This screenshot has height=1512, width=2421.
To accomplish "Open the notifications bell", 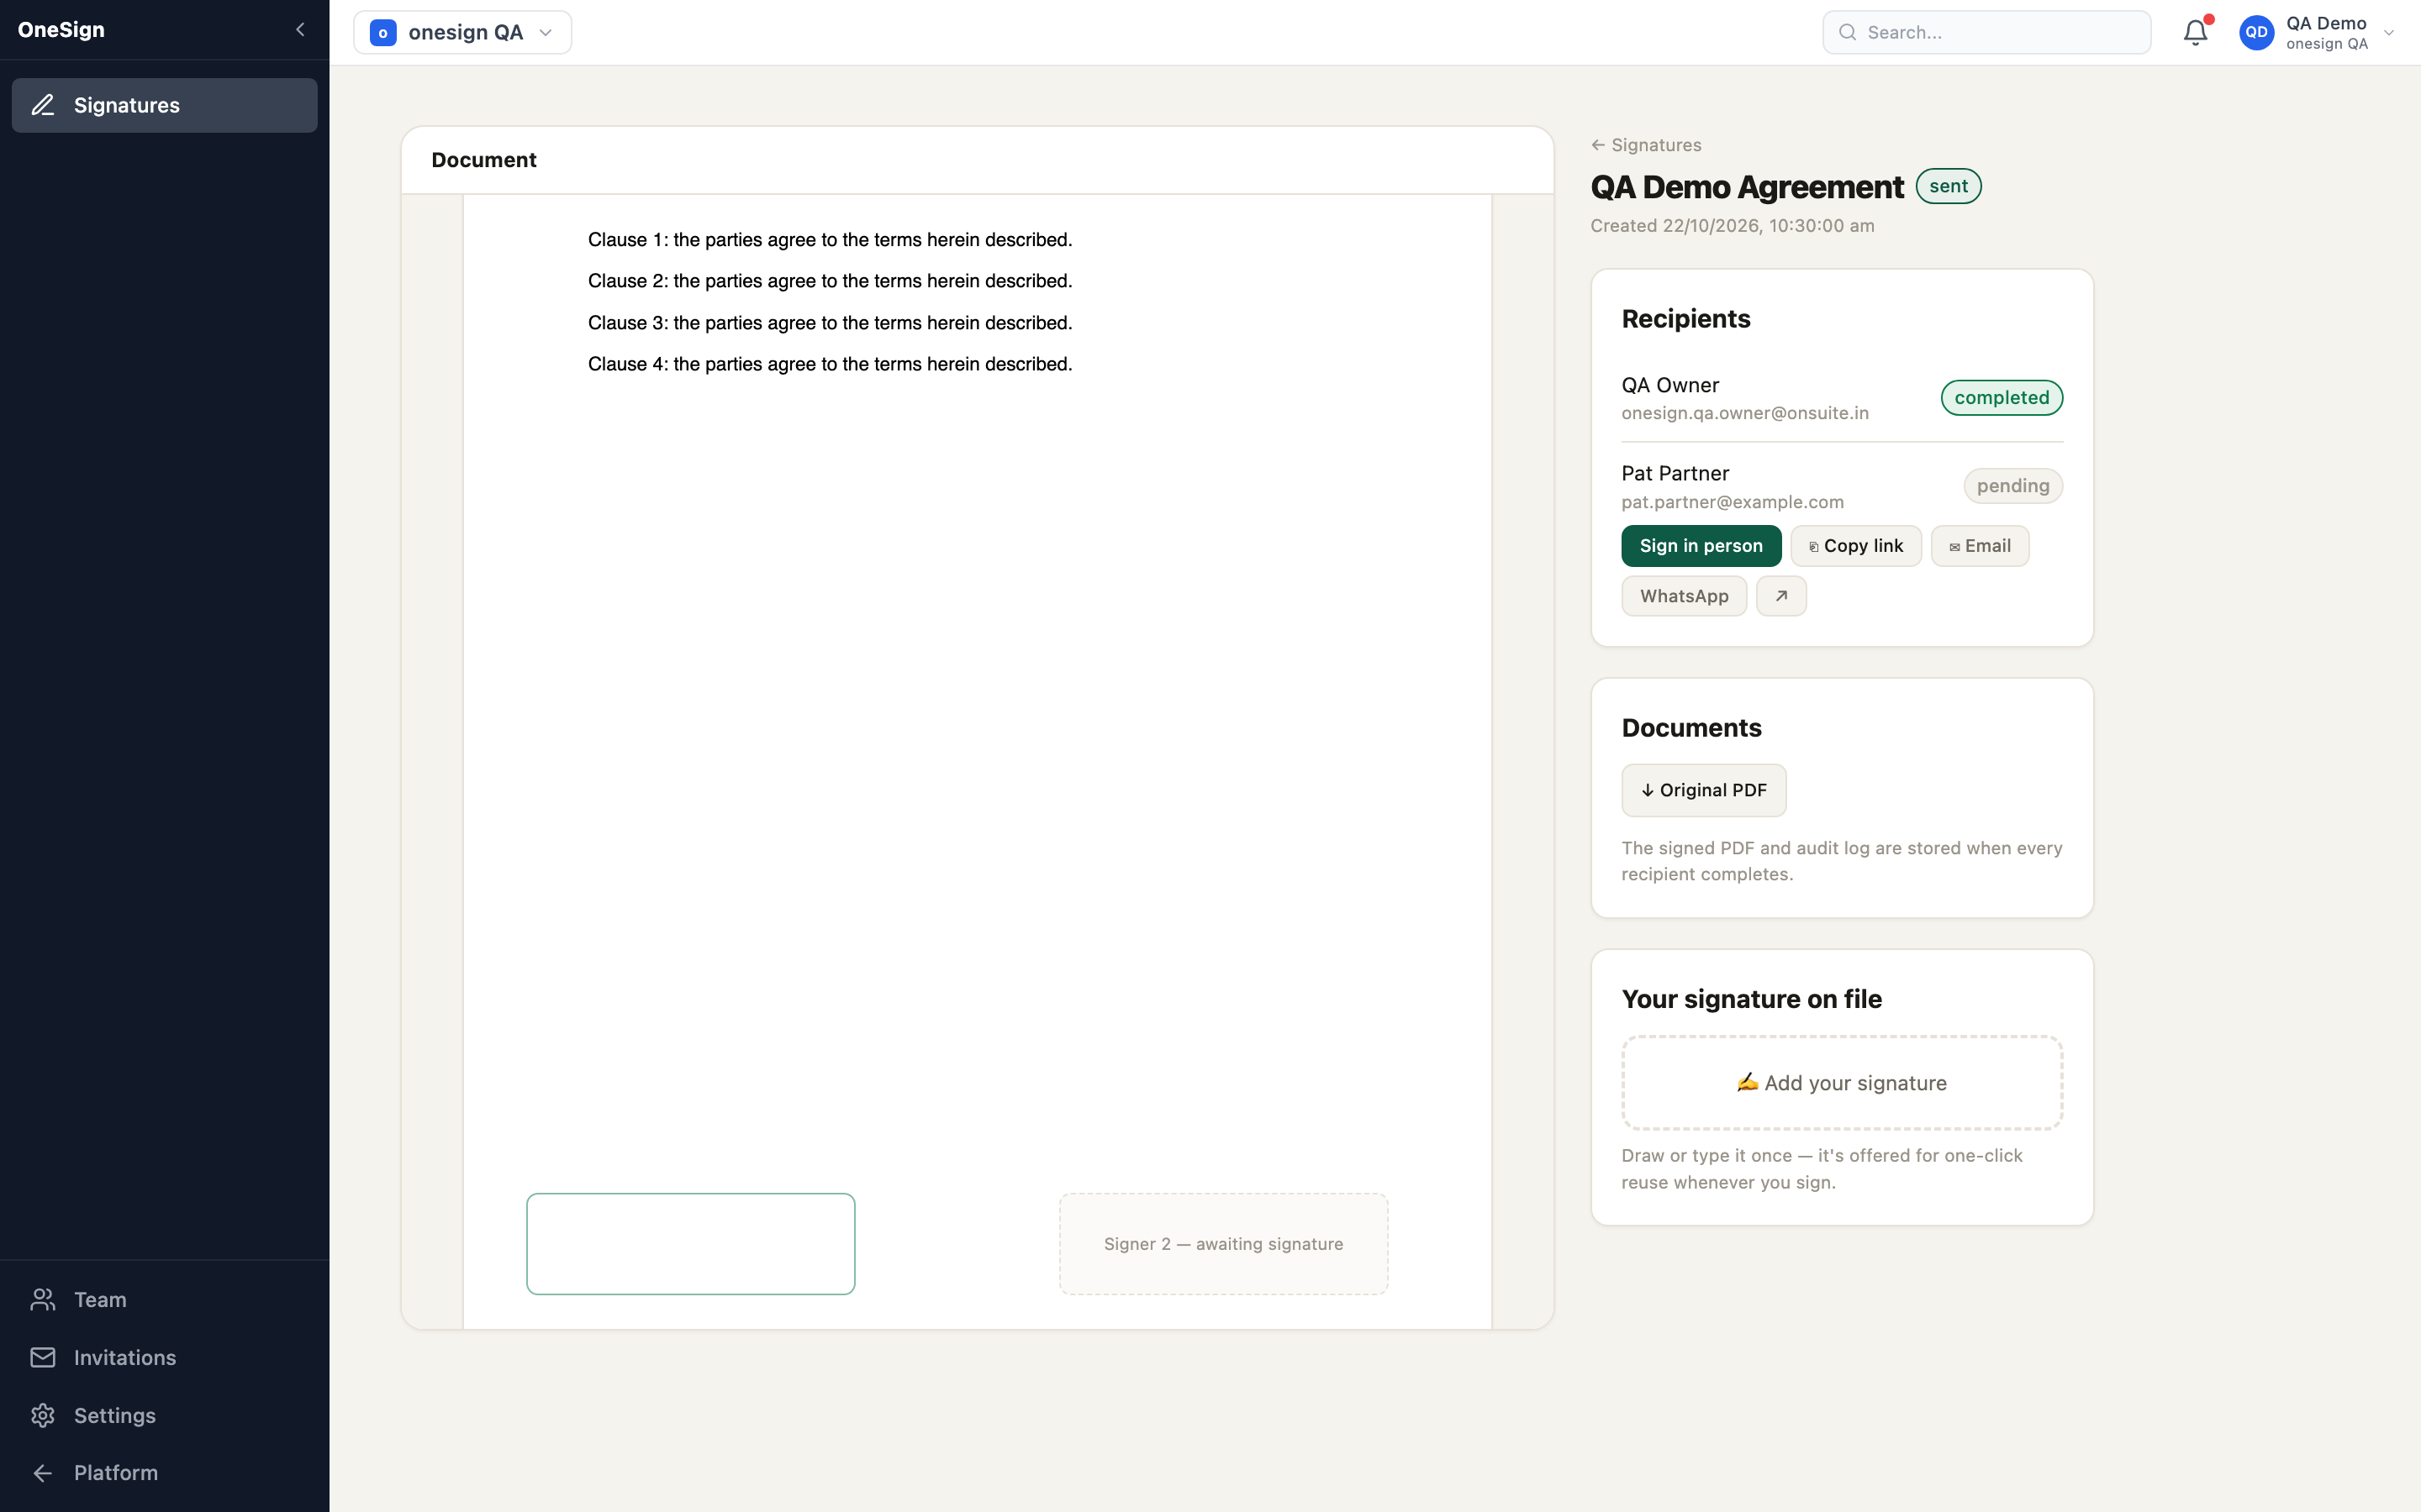I will pyautogui.click(x=2195, y=32).
